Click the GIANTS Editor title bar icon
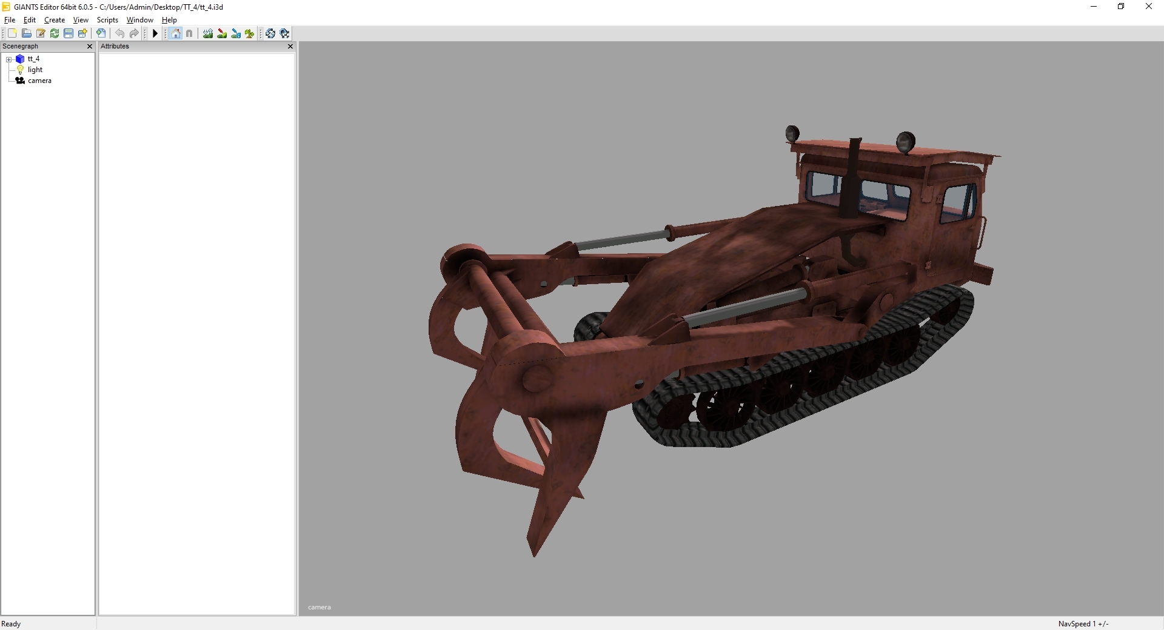 tap(6, 7)
